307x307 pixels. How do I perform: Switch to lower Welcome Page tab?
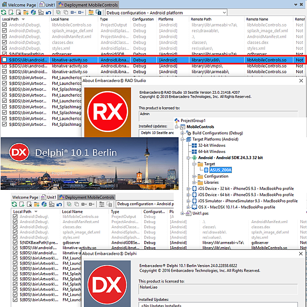pyautogui.click(x=25, y=197)
